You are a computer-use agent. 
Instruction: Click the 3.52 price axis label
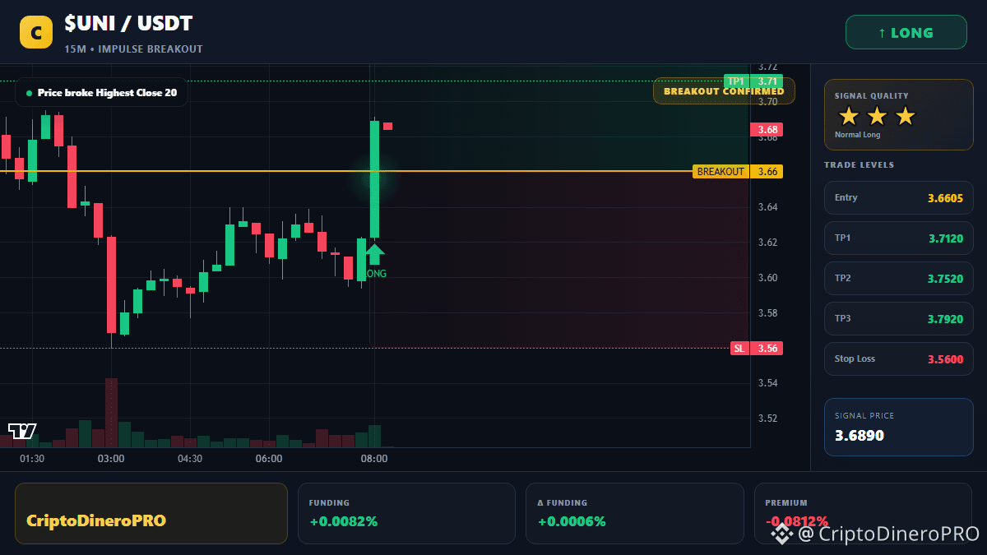tap(767, 419)
